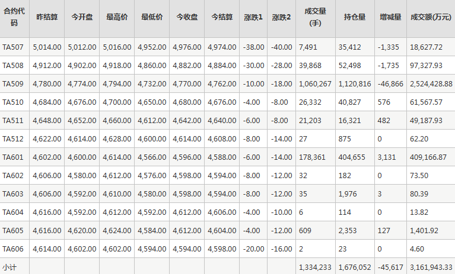Select contract code TA507
Screen dimensions: 455x274
(x=13, y=47)
